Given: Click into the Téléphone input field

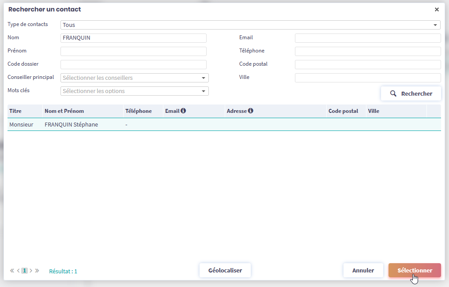Looking at the screenshot, I should click(367, 52).
